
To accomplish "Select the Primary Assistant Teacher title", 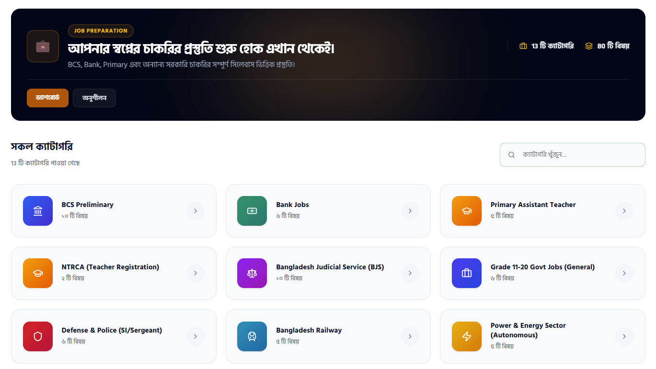I will click(x=533, y=205).
